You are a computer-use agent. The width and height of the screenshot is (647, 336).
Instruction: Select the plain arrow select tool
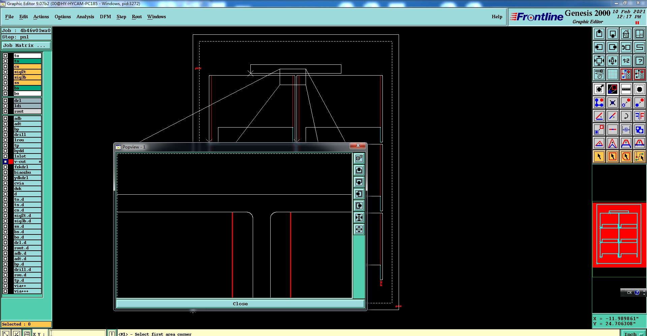coord(599,157)
